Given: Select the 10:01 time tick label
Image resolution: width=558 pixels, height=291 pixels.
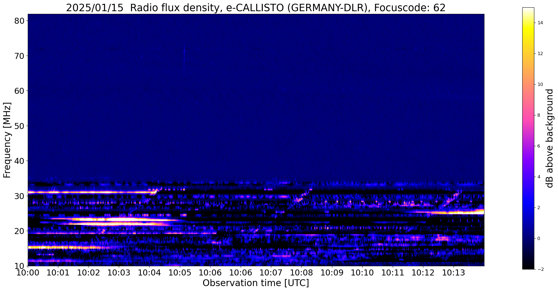Looking at the screenshot, I should (58, 273).
